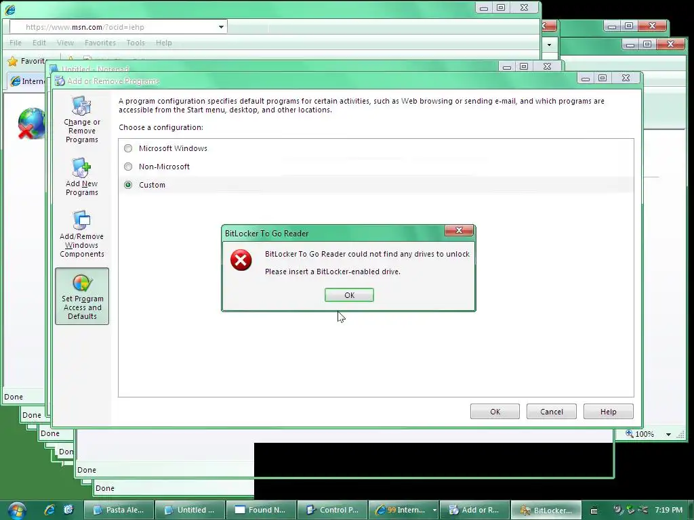Click Help in the Add or Remove Programs window
The image size is (694, 520).
608,412
